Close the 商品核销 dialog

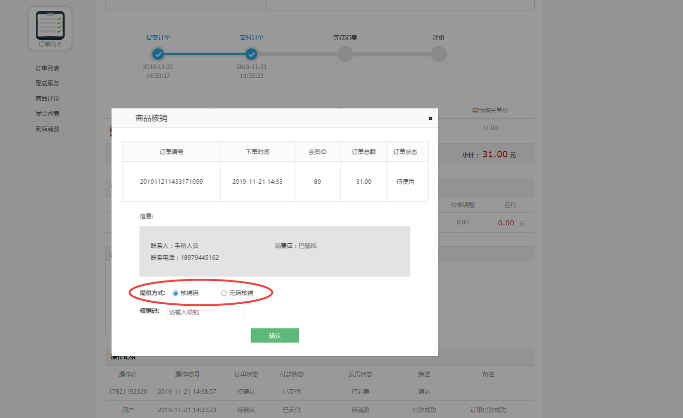(430, 118)
